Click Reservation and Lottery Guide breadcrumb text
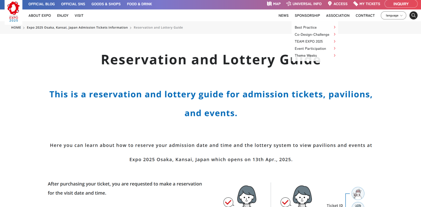421x207 pixels. click(x=158, y=28)
